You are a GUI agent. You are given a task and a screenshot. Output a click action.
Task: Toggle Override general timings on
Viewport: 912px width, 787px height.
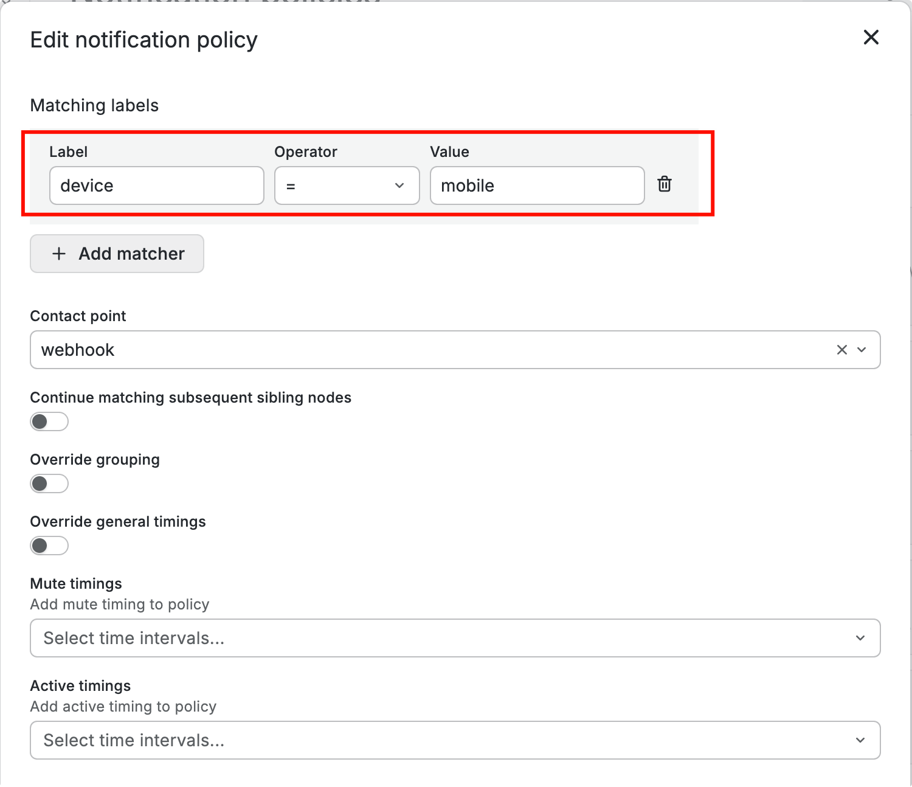pyautogui.click(x=49, y=546)
